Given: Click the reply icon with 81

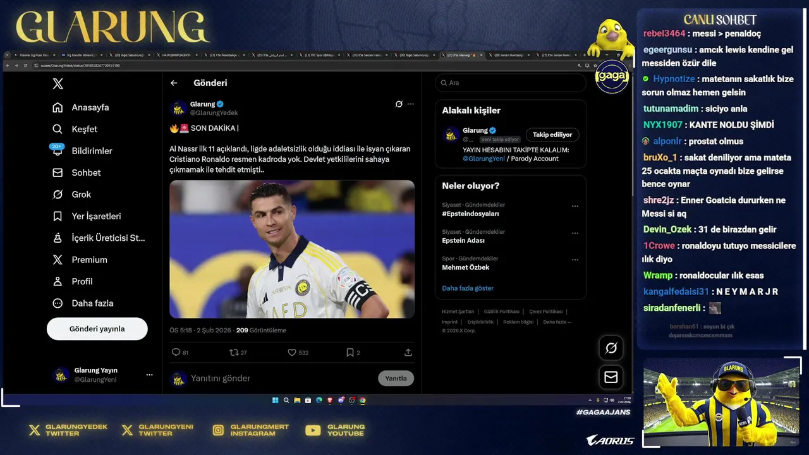Looking at the screenshot, I should pyautogui.click(x=179, y=353).
